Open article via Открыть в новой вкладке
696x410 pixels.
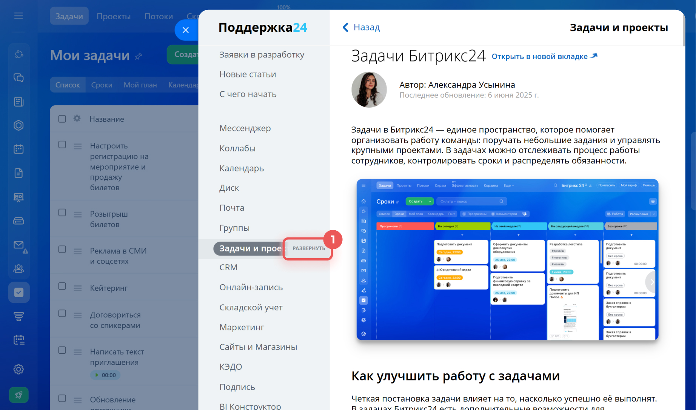pyautogui.click(x=544, y=57)
